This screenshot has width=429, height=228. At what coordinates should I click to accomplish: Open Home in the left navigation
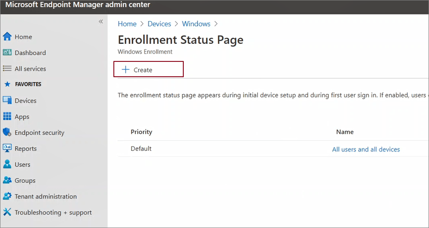tap(23, 36)
